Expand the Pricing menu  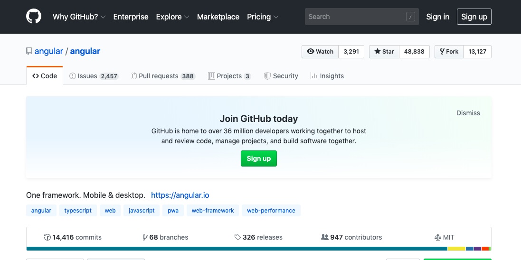pyautogui.click(x=263, y=17)
